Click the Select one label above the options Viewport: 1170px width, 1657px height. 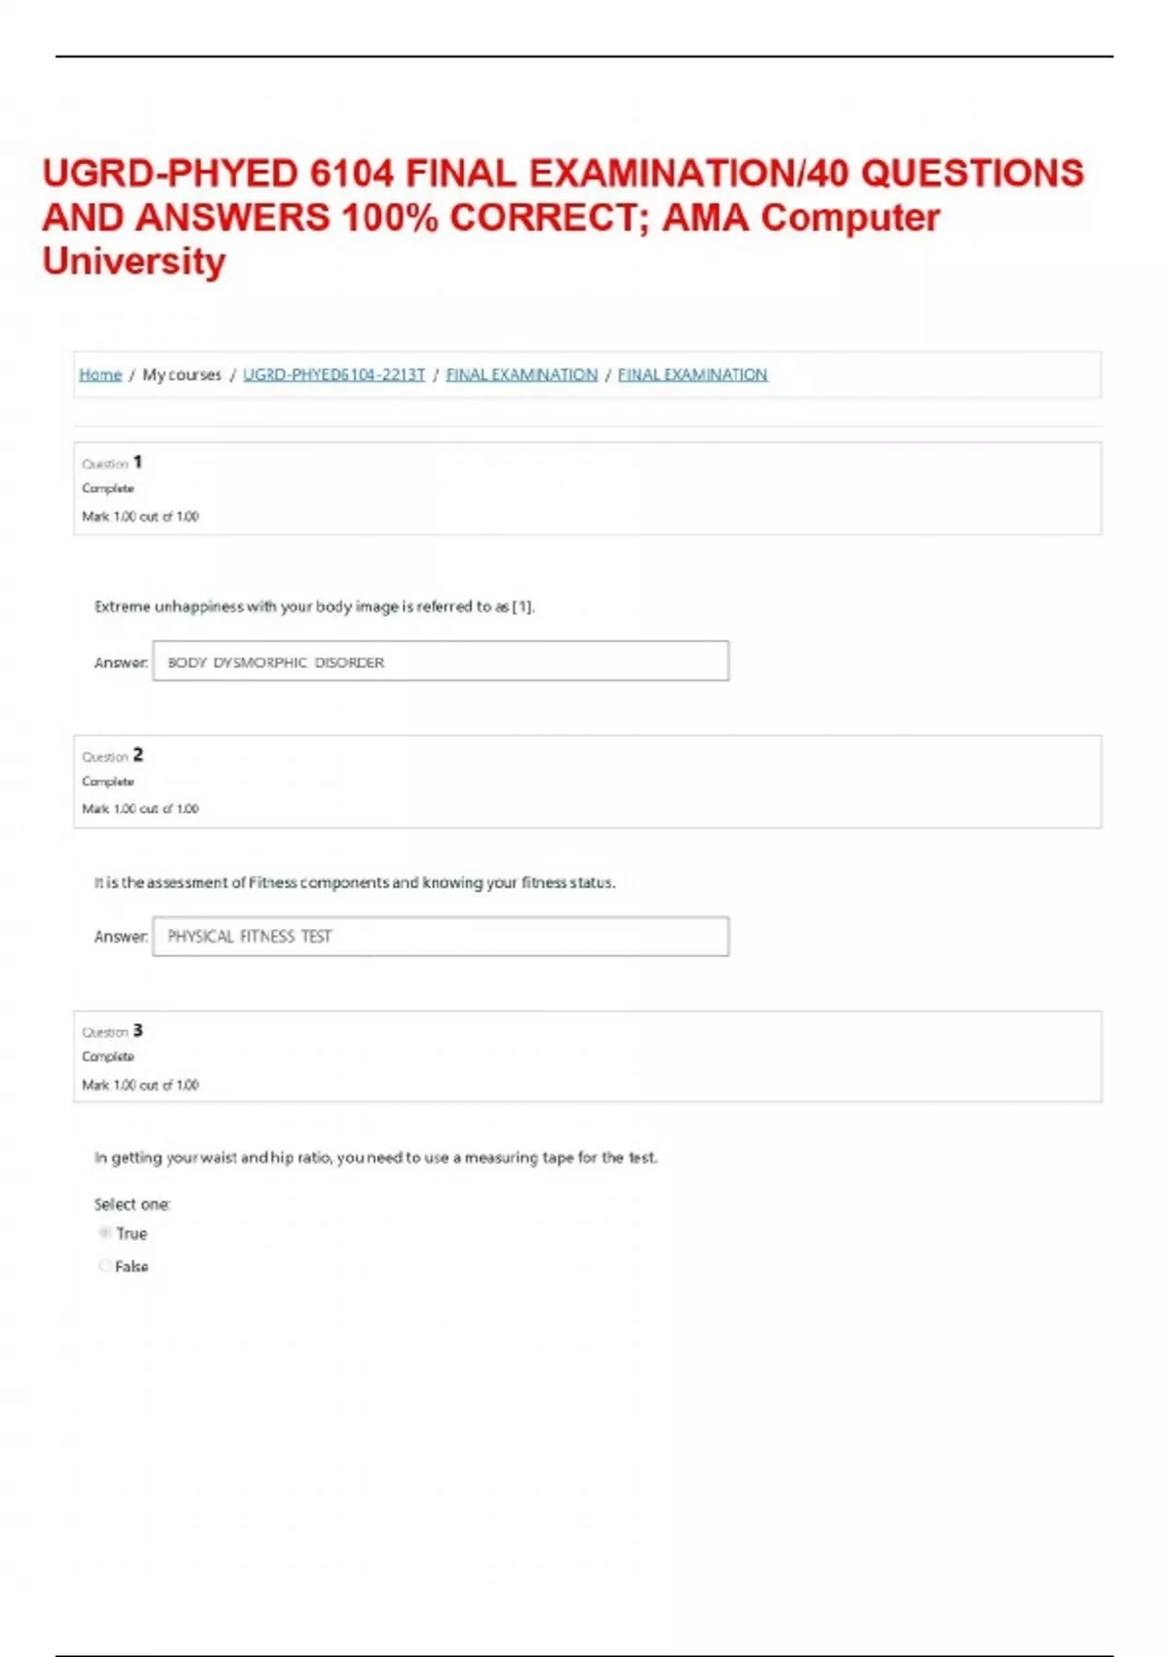(x=132, y=1203)
